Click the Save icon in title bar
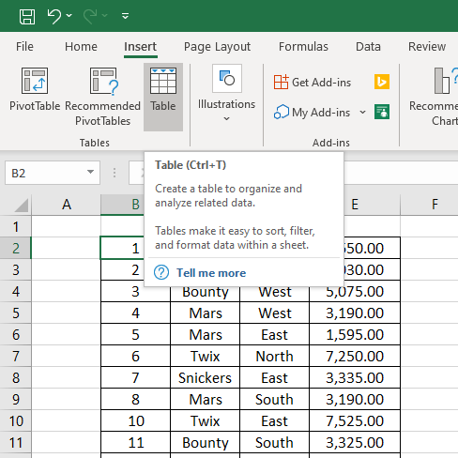The width and height of the screenshot is (458, 458). pos(27,16)
